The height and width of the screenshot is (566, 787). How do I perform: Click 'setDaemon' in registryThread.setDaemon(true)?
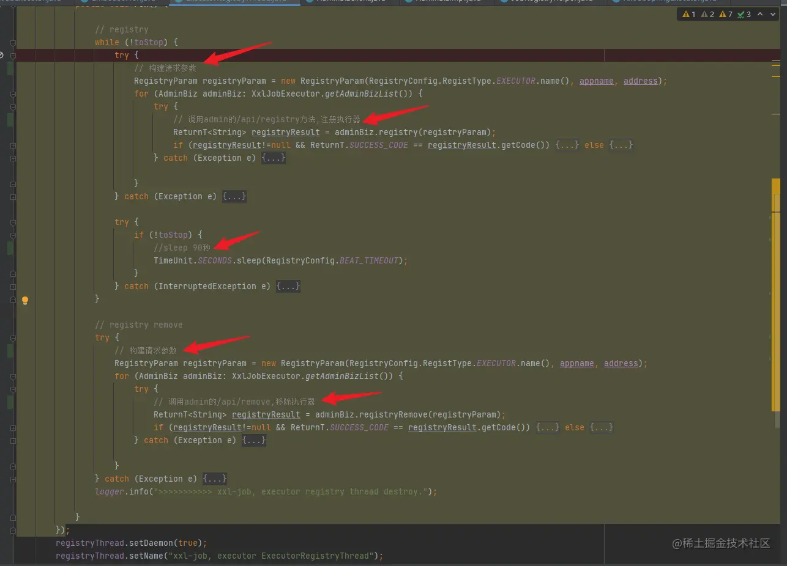(151, 543)
